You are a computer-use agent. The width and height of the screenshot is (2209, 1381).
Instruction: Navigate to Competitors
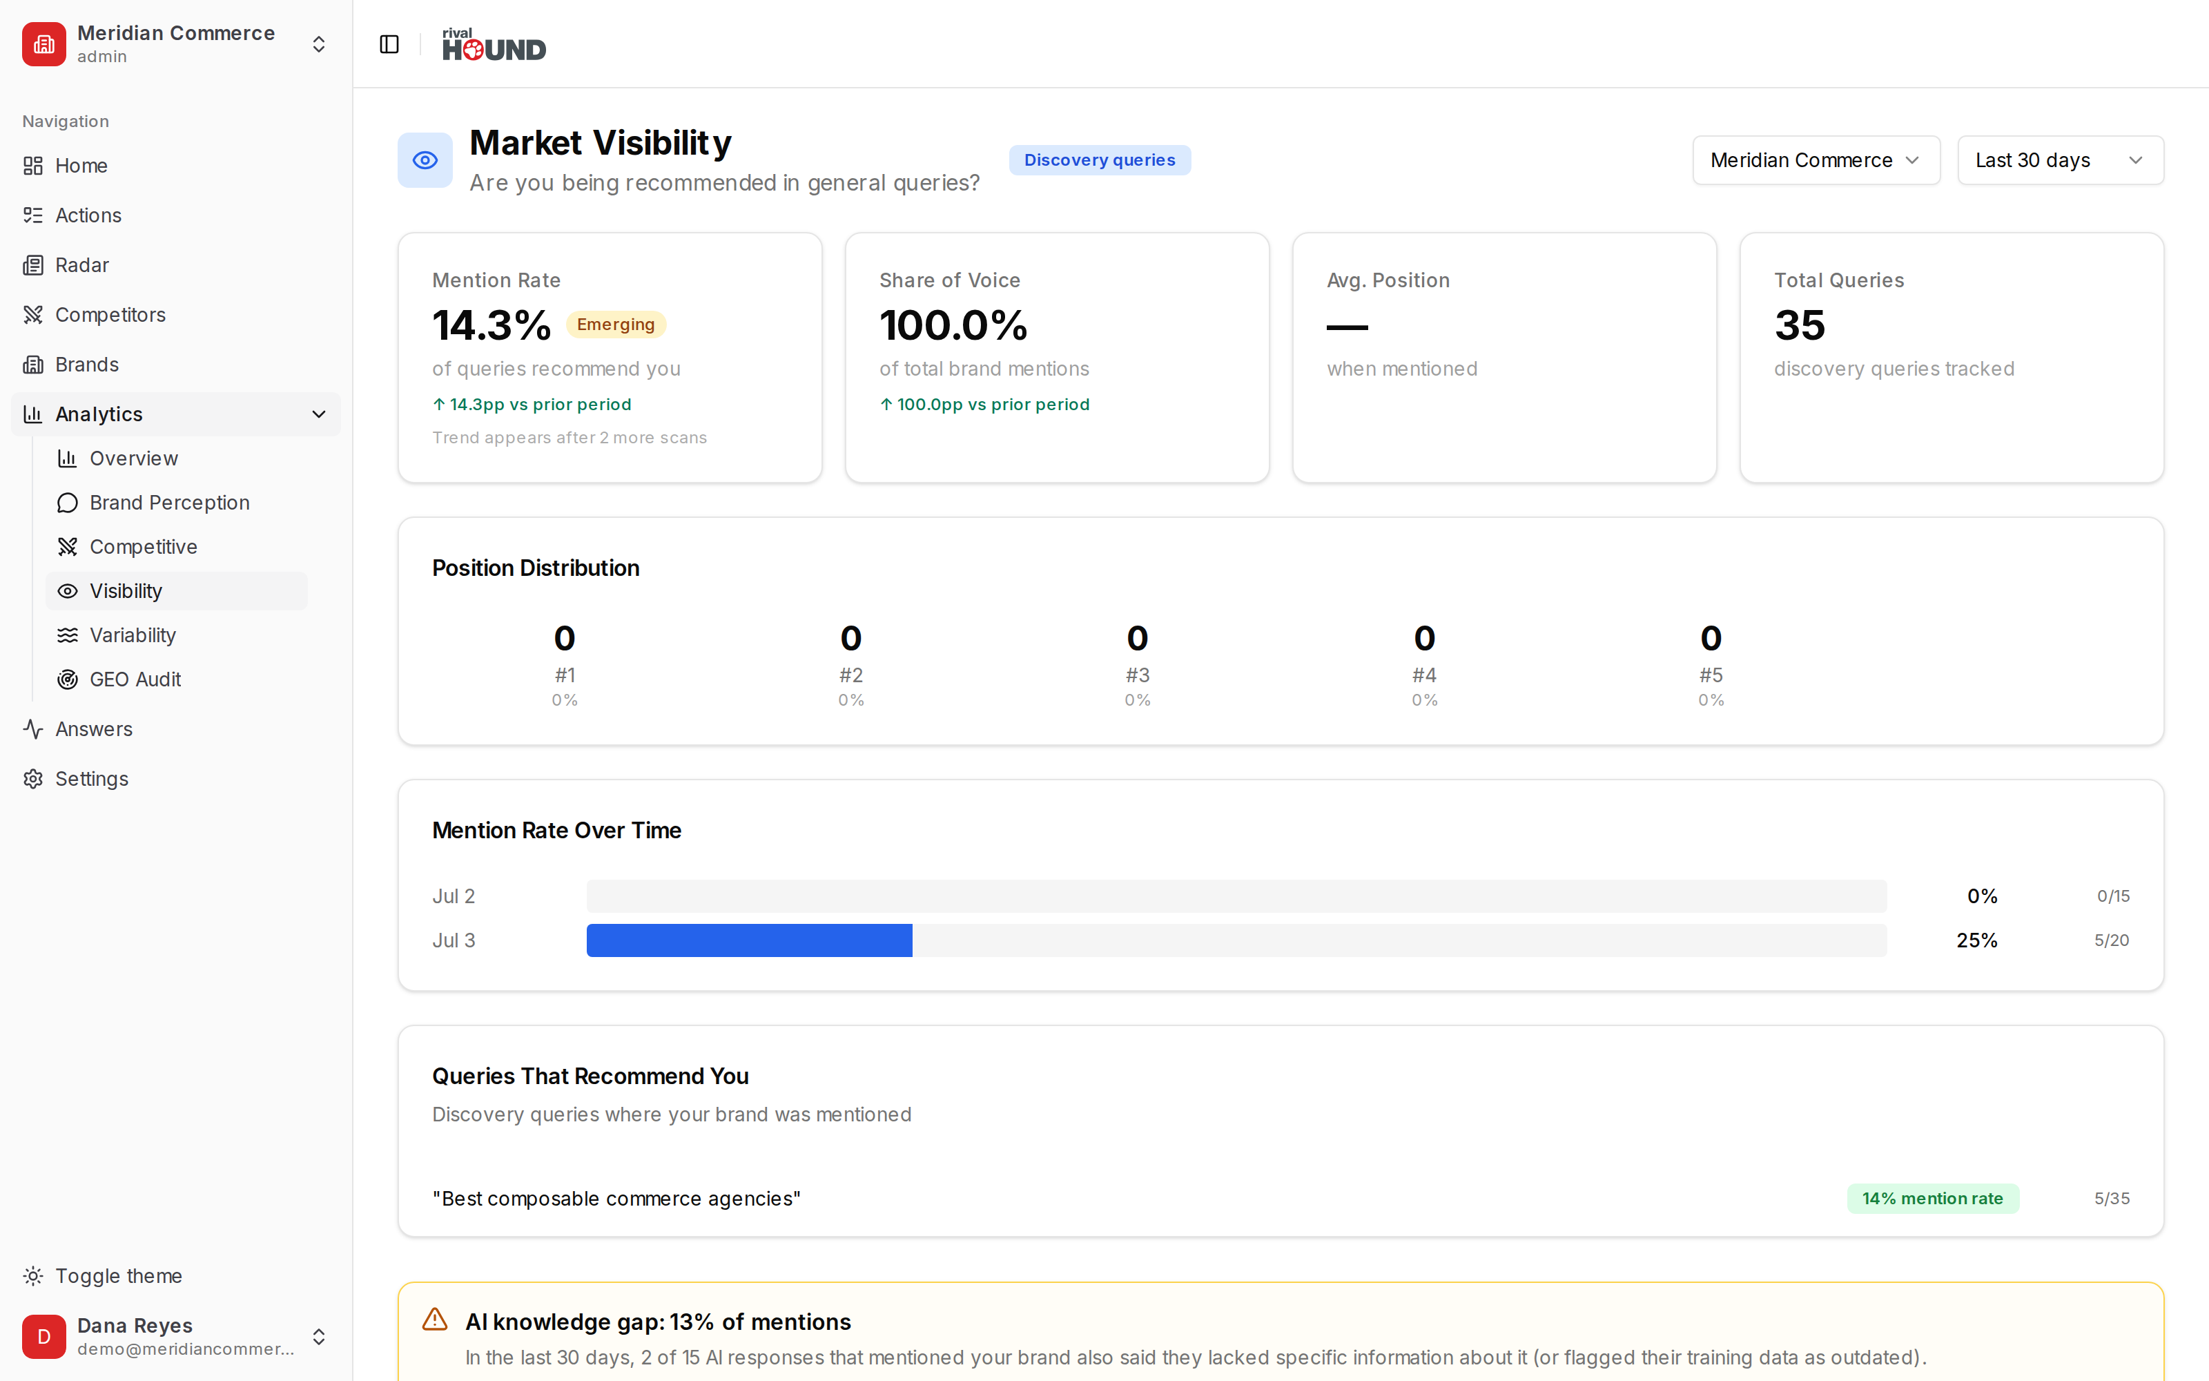pos(175,315)
